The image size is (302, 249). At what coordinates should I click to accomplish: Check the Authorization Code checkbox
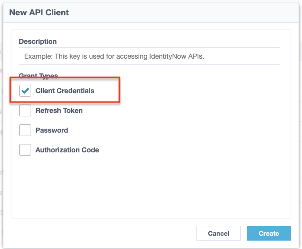[25, 150]
